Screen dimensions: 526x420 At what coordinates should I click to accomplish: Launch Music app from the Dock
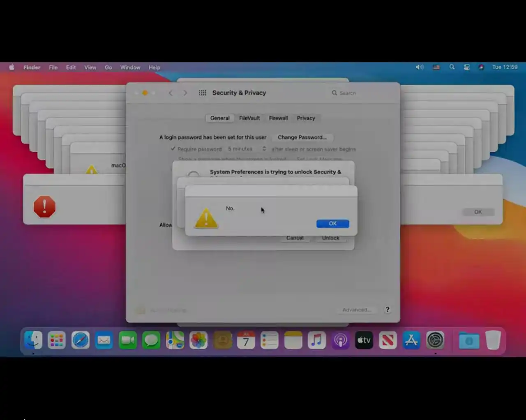click(317, 340)
